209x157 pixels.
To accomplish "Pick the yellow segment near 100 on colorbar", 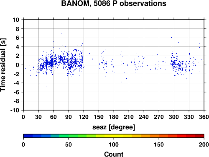I will 114,136.
